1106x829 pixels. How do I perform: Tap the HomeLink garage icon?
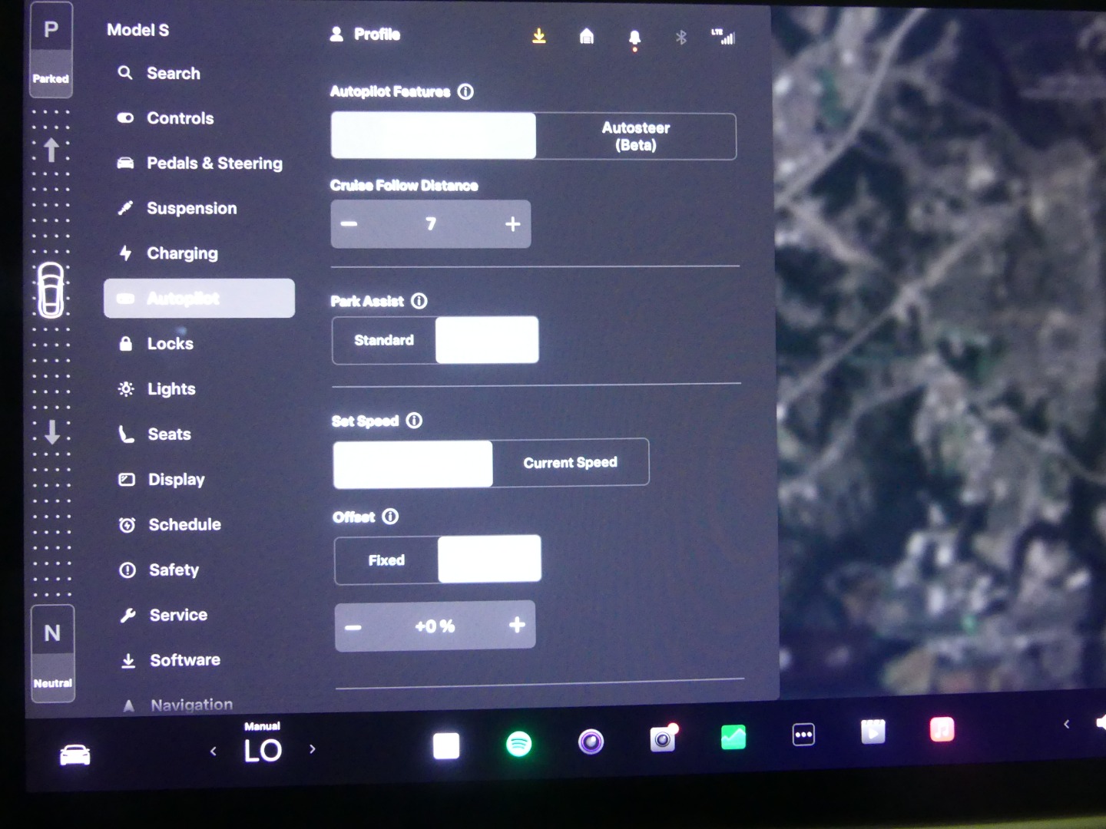[587, 36]
